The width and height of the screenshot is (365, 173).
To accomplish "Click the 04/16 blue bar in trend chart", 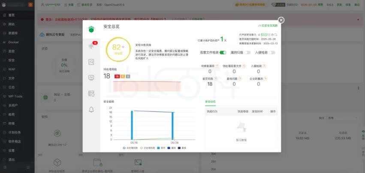I will point(132,125).
